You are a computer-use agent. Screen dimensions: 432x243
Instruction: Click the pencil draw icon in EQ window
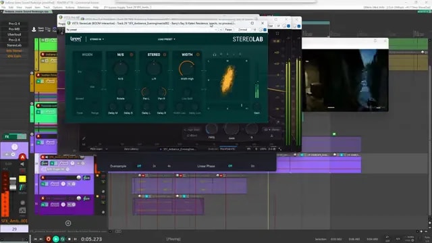click(x=84, y=138)
